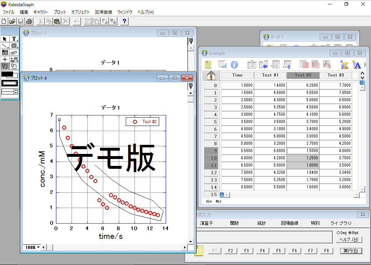Print using the printer toolbar icon
The width and height of the screenshot is (371, 265).
(29, 21)
